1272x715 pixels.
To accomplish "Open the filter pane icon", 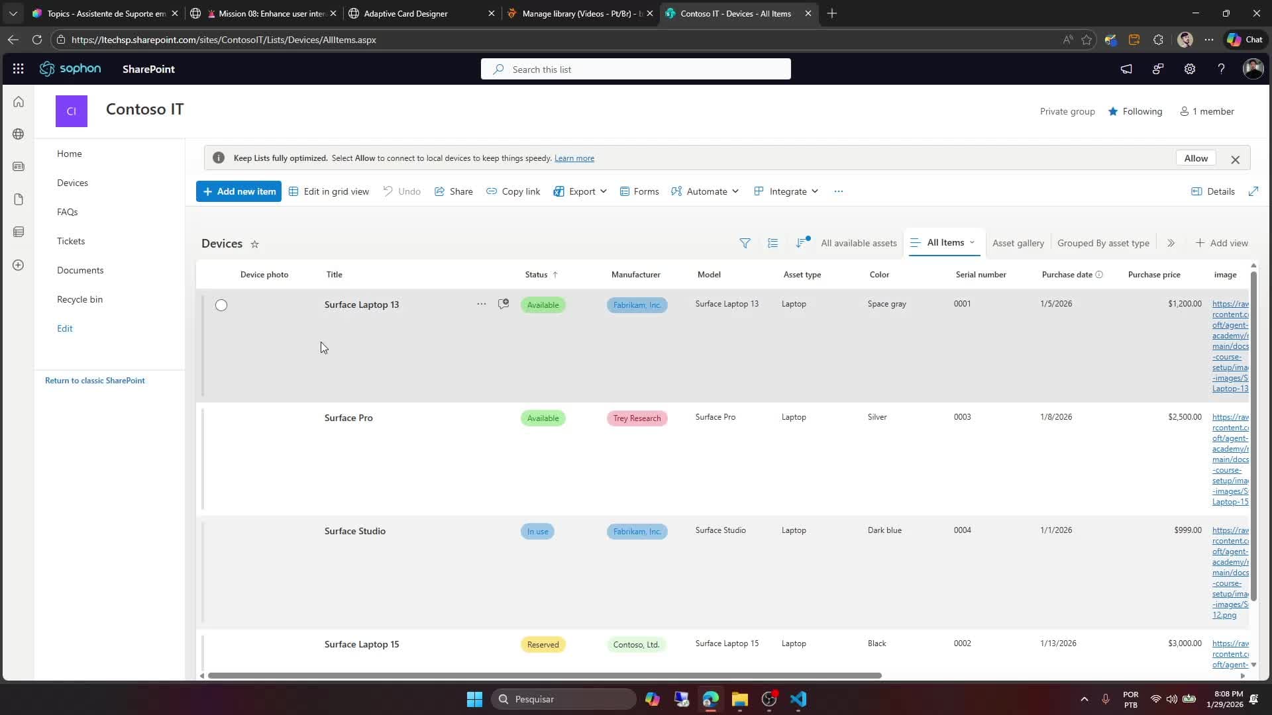I will coord(745,243).
